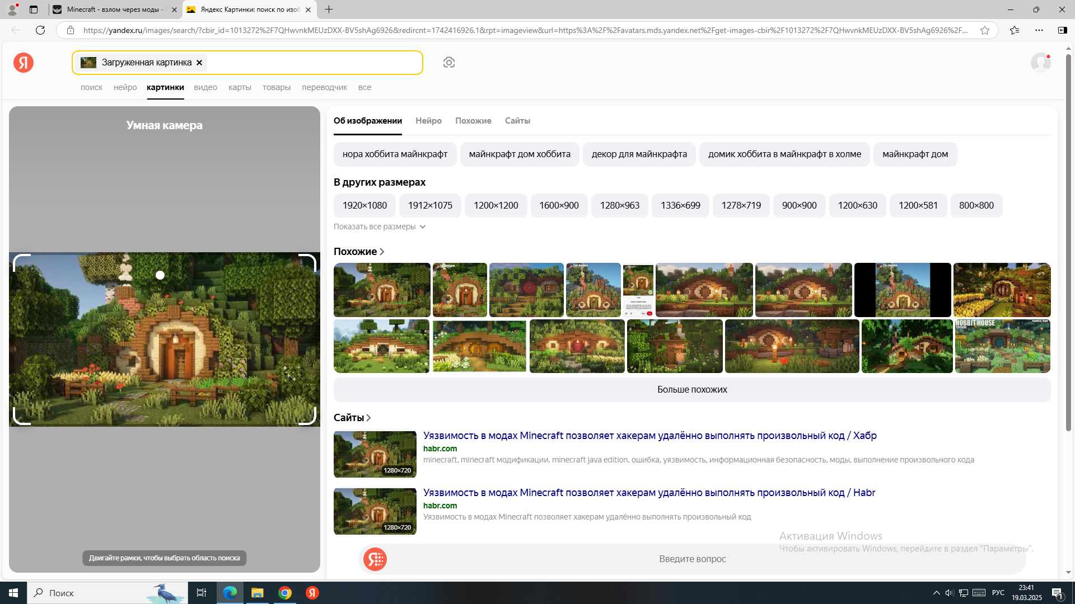Viewport: 1075px width, 604px height.
Task: Switch keyboard language 'РУС'
Action: pos(998,593)
